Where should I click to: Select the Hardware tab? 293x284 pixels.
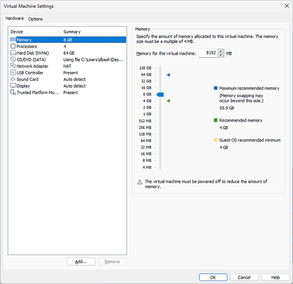click(x=15, y=18)
